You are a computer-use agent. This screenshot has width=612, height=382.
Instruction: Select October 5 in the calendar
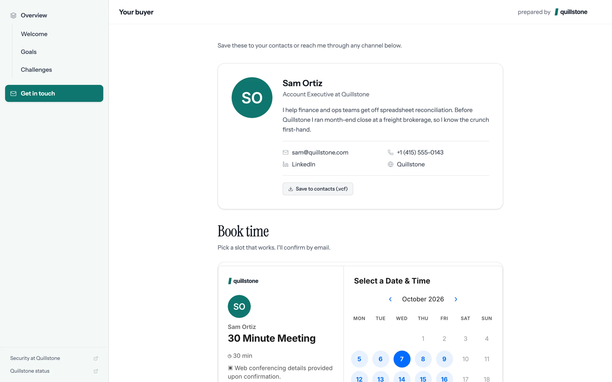coord(359,359)
